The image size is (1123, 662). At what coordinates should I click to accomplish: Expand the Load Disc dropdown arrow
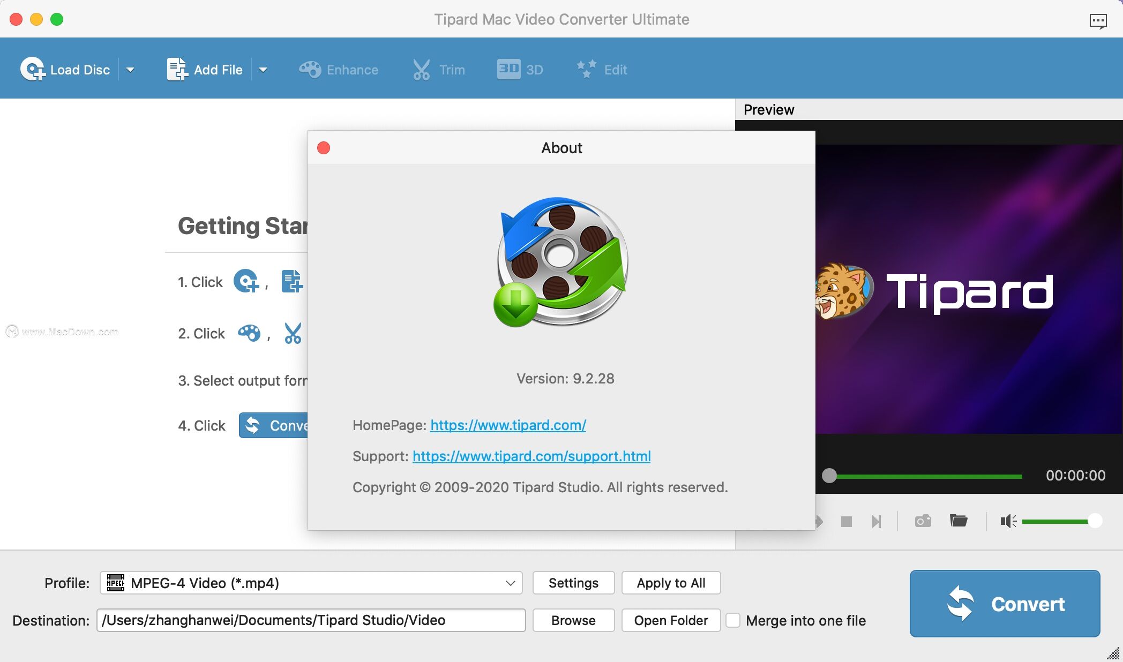[129, 69]
